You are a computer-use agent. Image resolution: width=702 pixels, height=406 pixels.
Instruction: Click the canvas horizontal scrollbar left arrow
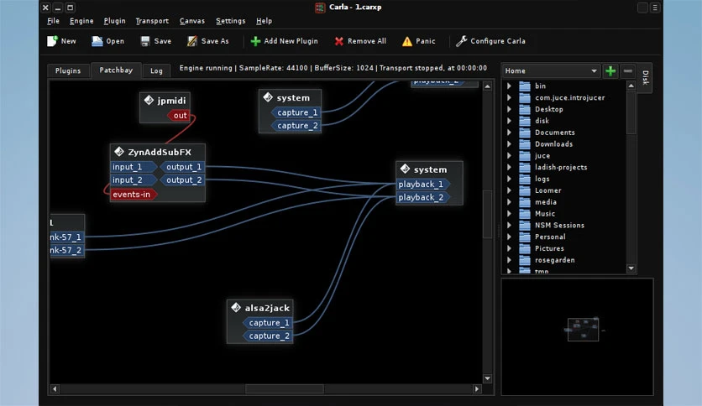click(55, 389)
